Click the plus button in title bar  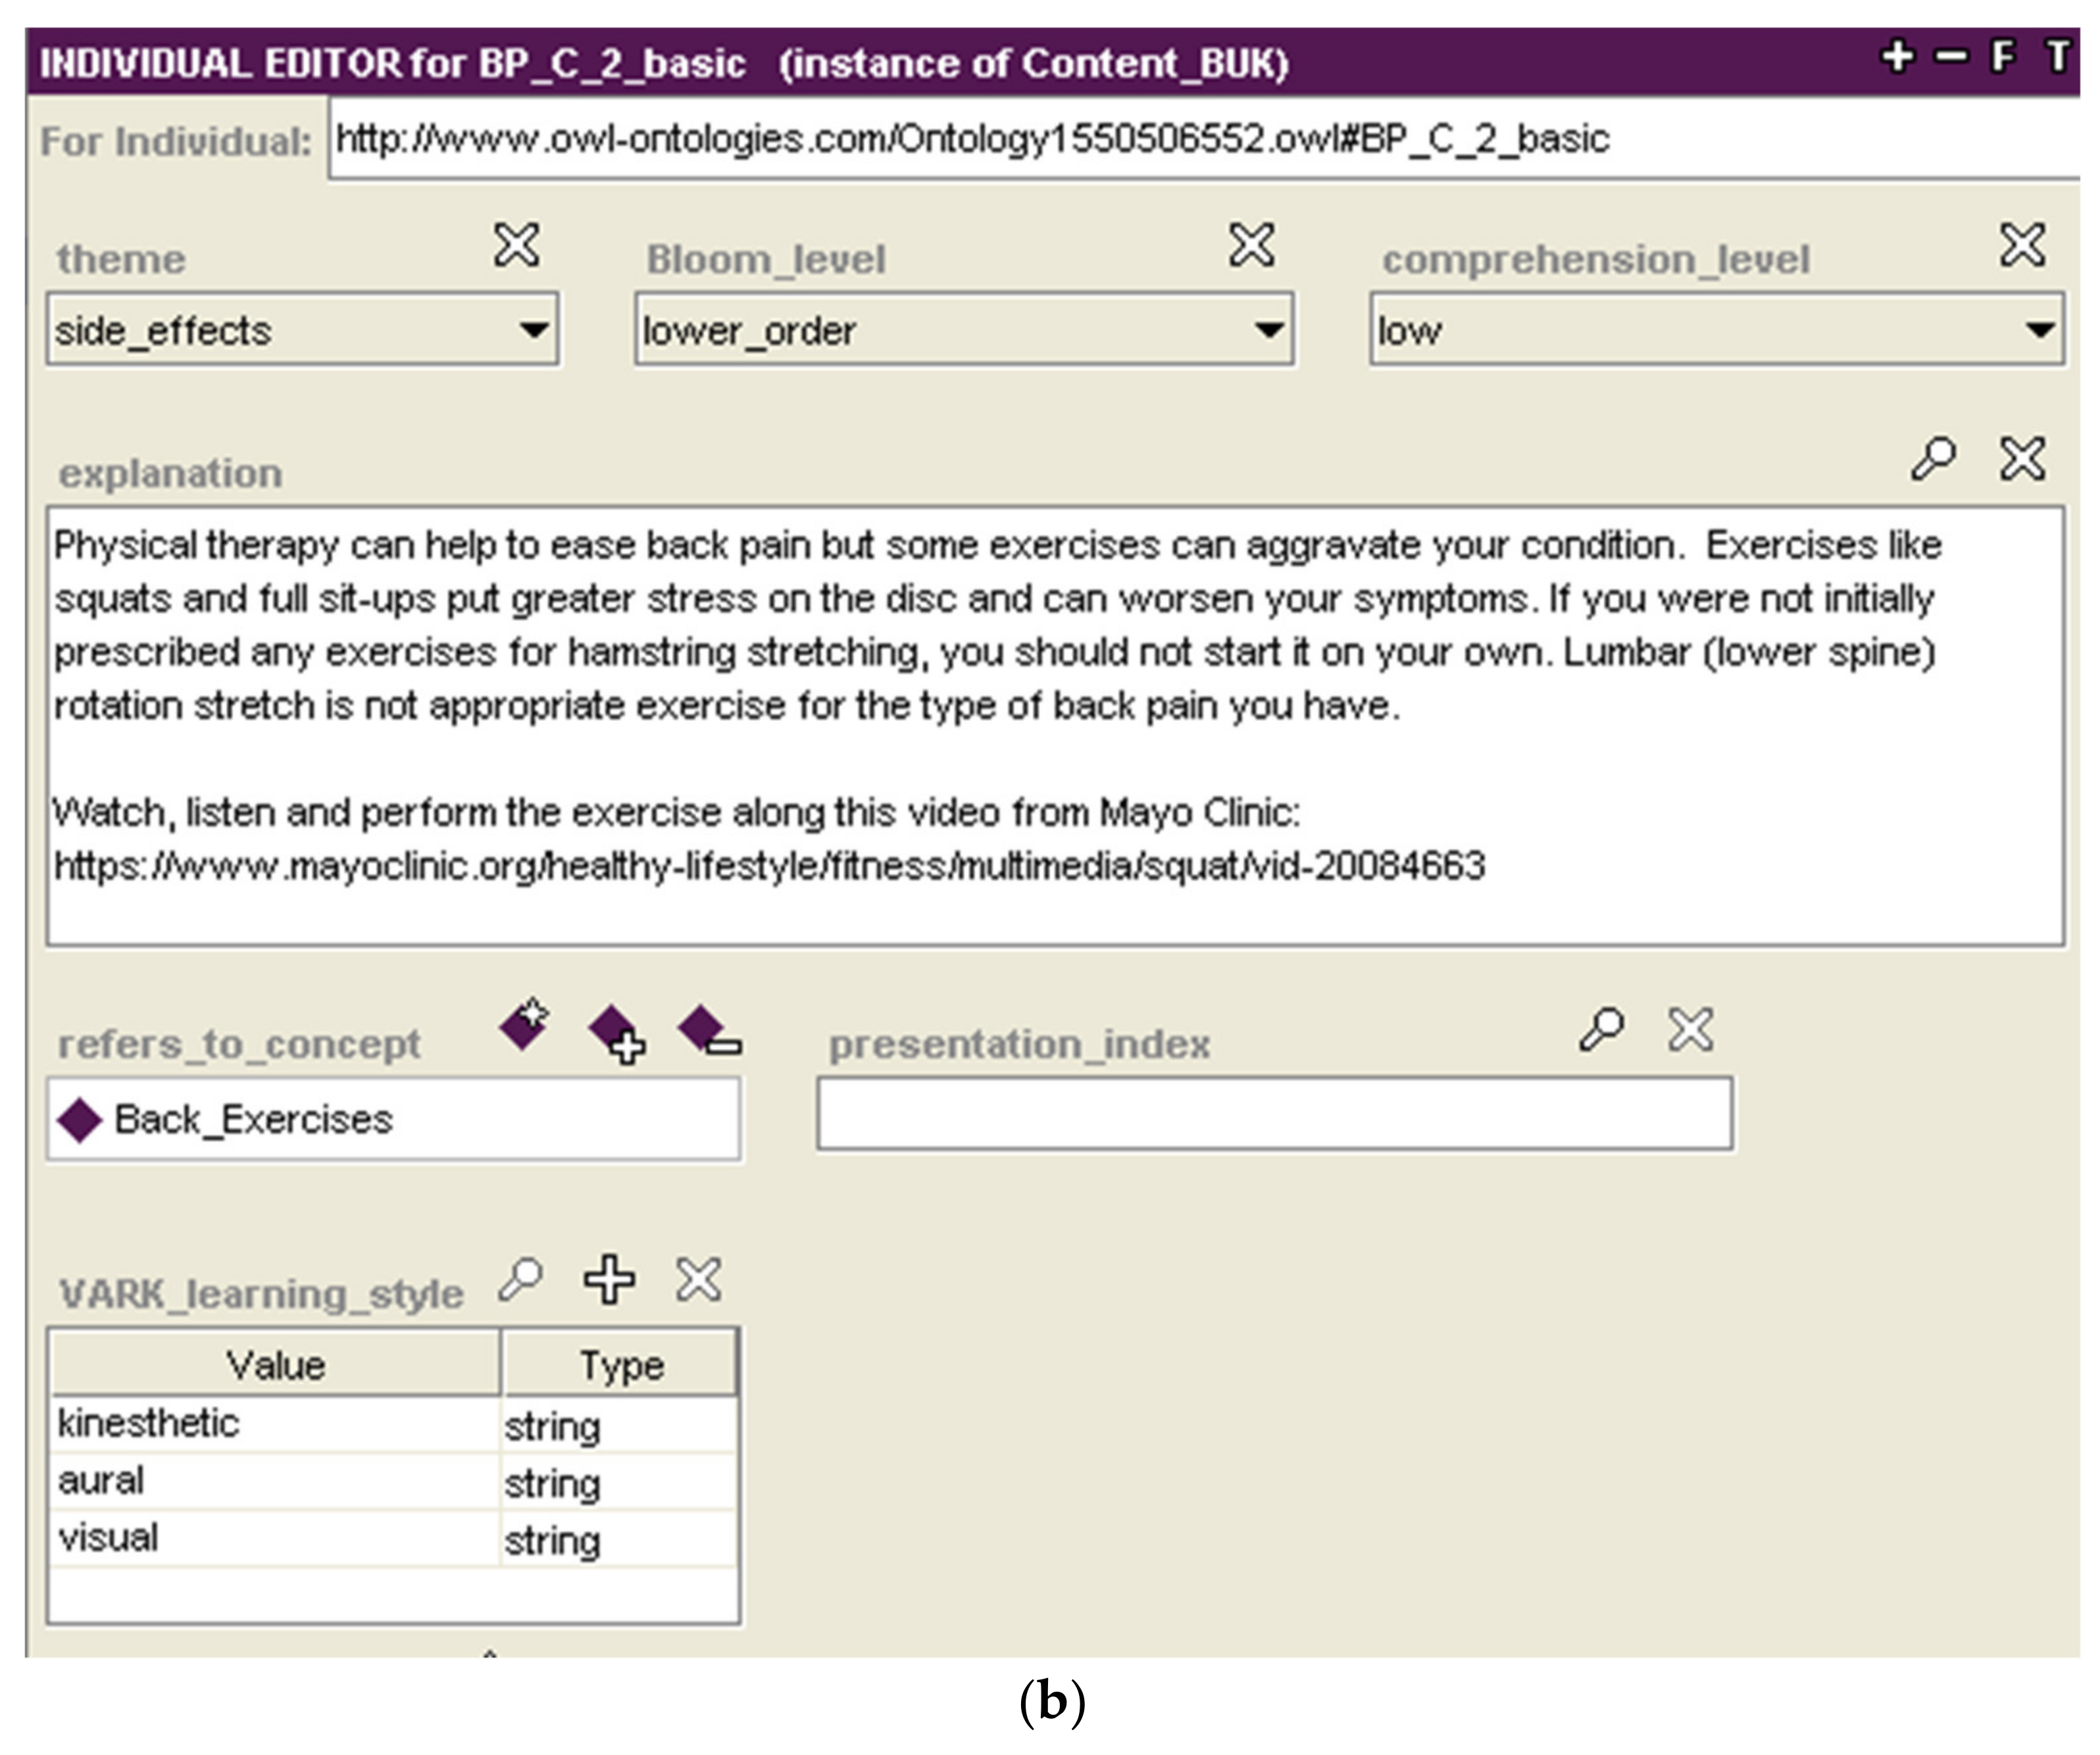click(1897, 57)
